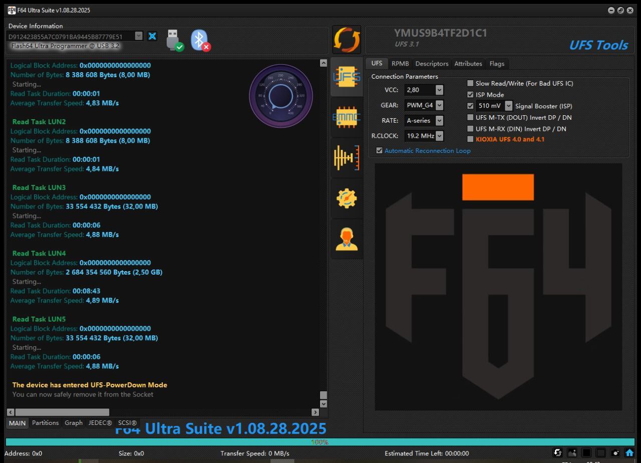Enable Slow Read/Write for Bad UFS IC
This screenshot has height=463, width=641.
pyautogui.click(x=470, y=84)
